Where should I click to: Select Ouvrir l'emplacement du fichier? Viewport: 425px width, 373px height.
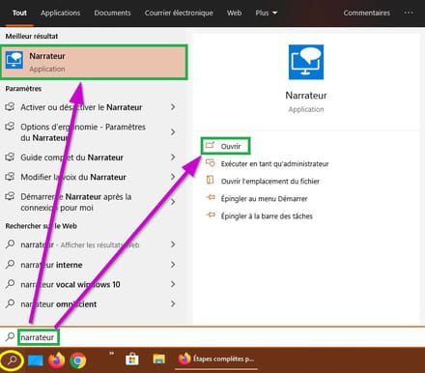[x=270, y=182]
